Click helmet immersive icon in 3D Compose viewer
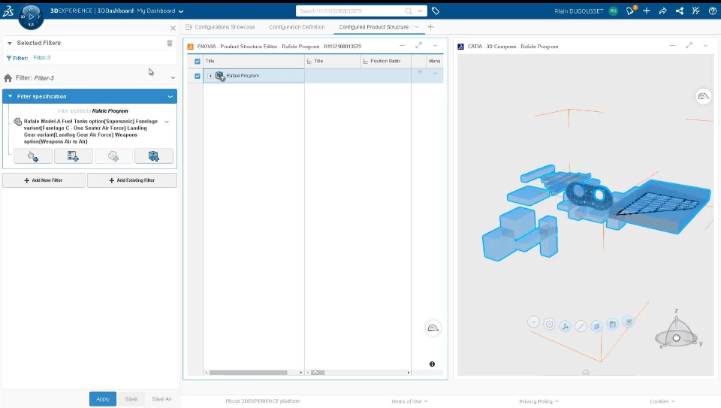The height and width of the screenshot is (408, 721). 703,96
